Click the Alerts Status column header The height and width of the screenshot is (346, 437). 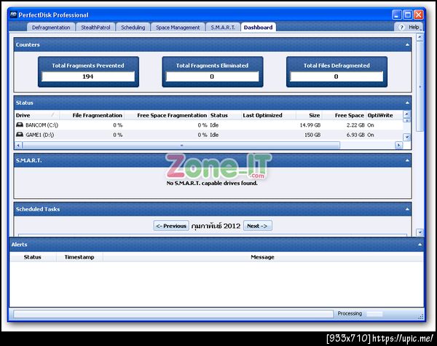pos(33,257)
